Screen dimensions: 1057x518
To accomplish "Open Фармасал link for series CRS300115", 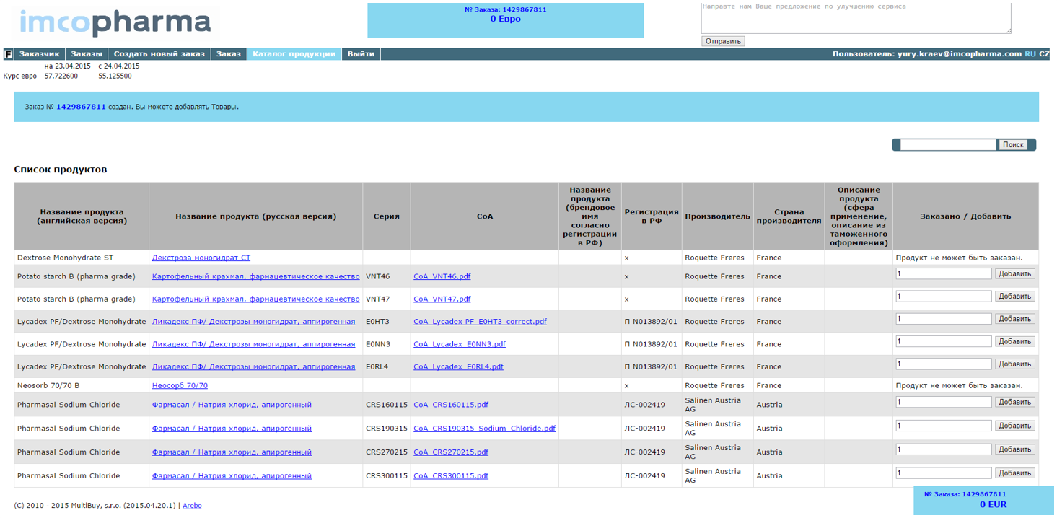I will pyautogui.click(x=232, y=476).
